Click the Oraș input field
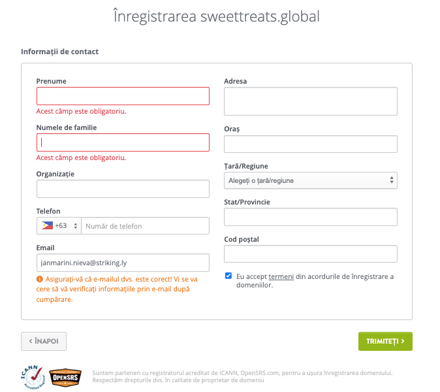Viewport: 440px width, 392px height. tap(311, 144)
